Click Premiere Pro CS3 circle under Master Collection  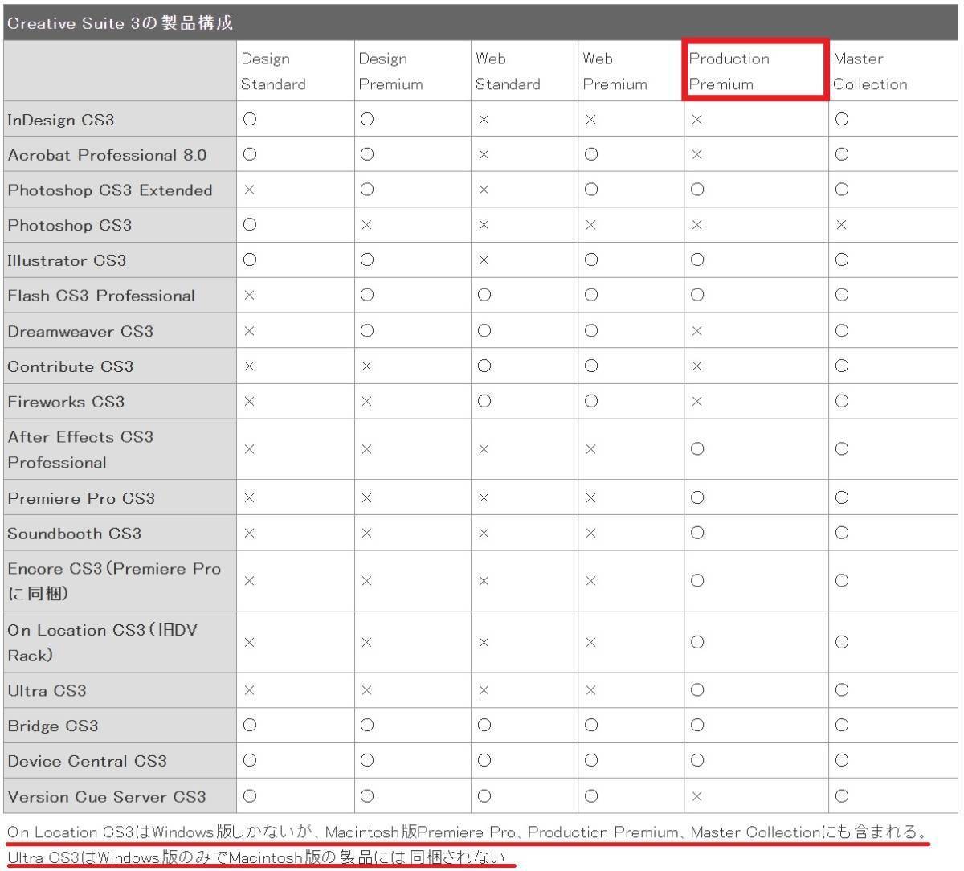tap(841, 498)
